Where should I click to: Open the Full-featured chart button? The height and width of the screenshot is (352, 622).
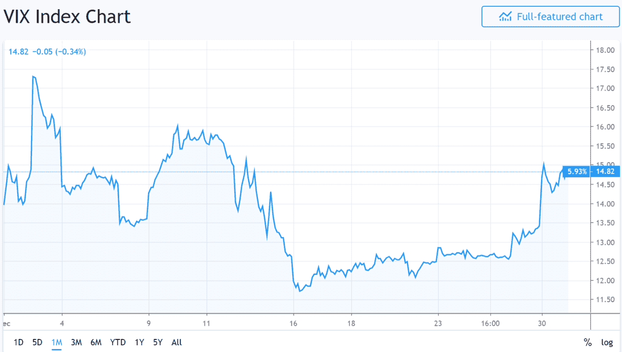coord(551,17)
